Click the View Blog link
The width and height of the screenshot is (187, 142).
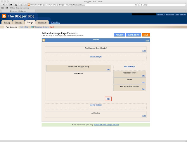[x=56, y=22]
